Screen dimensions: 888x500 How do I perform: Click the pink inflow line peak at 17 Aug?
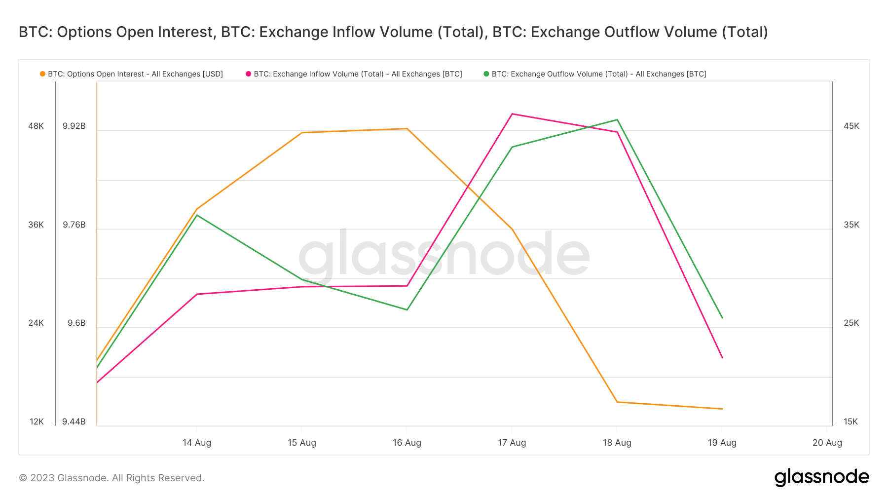click(x=513, y=114)
